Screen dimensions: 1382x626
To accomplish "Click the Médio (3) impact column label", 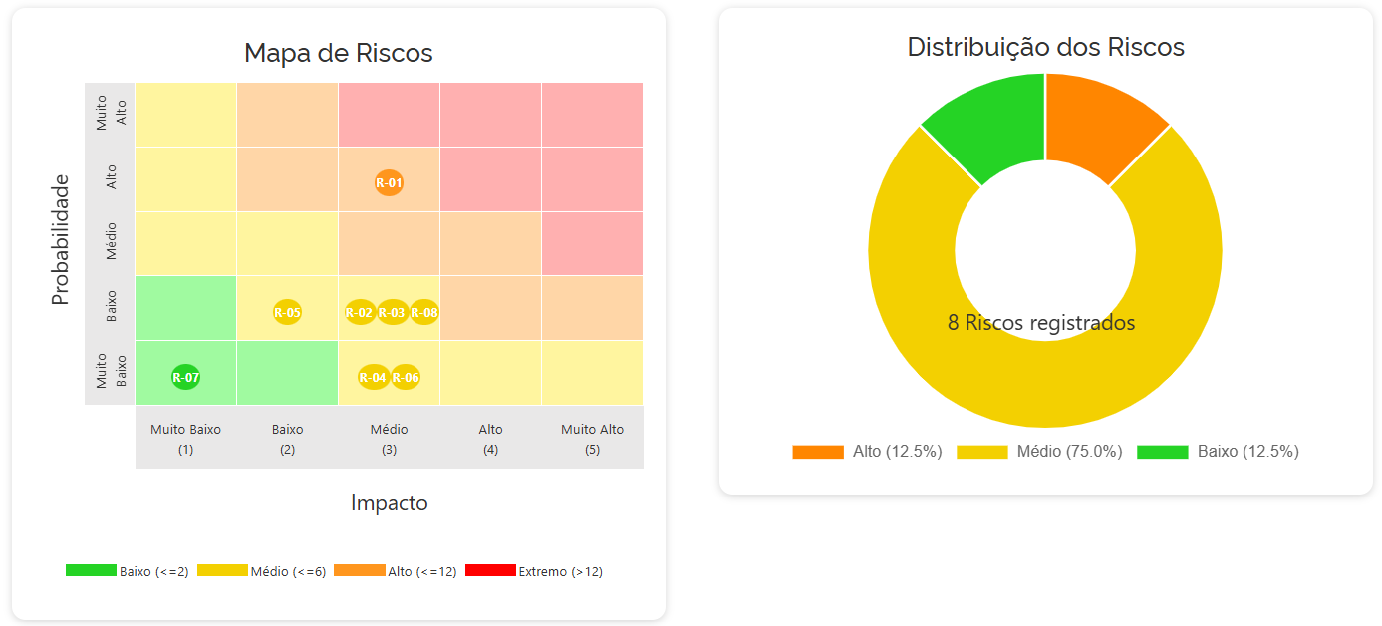I will pos(389,438).
